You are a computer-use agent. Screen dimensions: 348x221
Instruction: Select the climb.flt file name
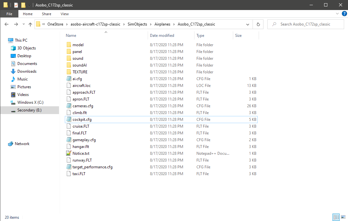click(x=80, y=113)
